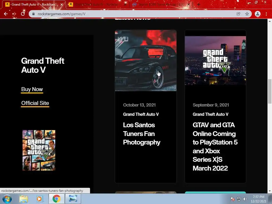
Task: Restore down the Chrome window
Action: point(256,2)
